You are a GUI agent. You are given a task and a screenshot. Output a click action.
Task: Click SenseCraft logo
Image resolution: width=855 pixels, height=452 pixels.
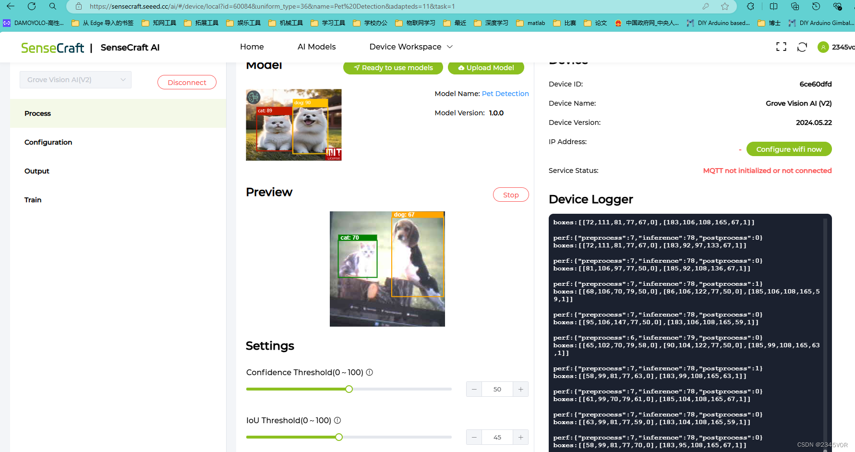(x=52, y=48)
